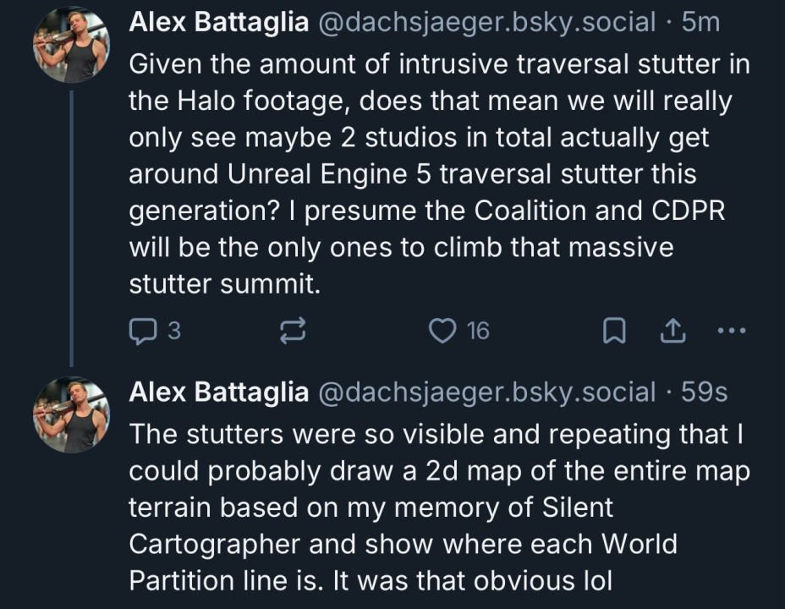Click the reply count showing 3
The height and width of the screenshot is (609, 785).
(x=173, y=332)
